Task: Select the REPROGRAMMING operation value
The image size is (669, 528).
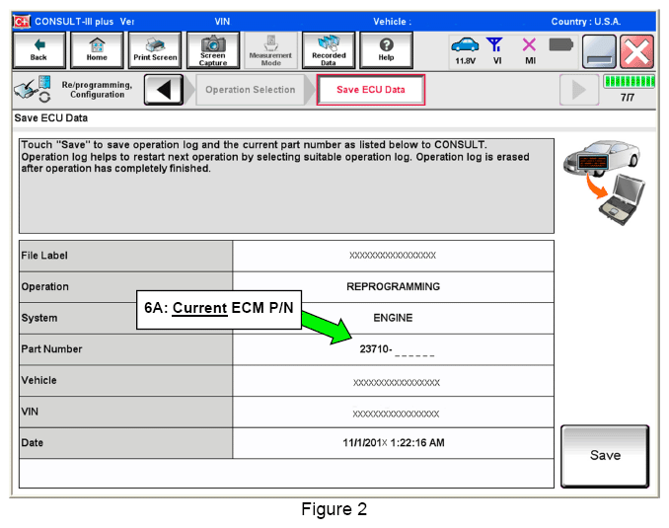Action: coord(393,287)
